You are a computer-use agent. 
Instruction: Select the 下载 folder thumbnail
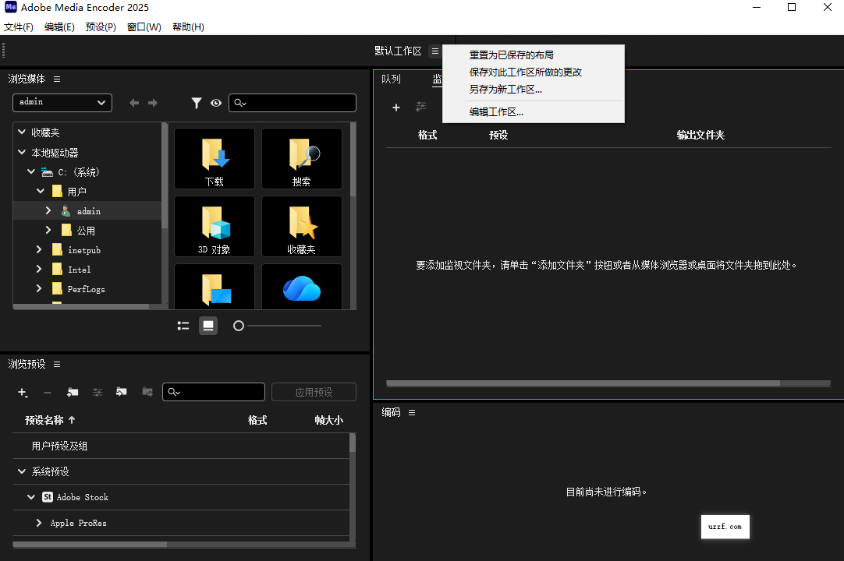(x=214, y=159)
